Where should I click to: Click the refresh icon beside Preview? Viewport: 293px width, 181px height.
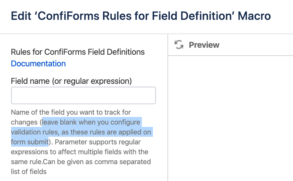[179, 45]
